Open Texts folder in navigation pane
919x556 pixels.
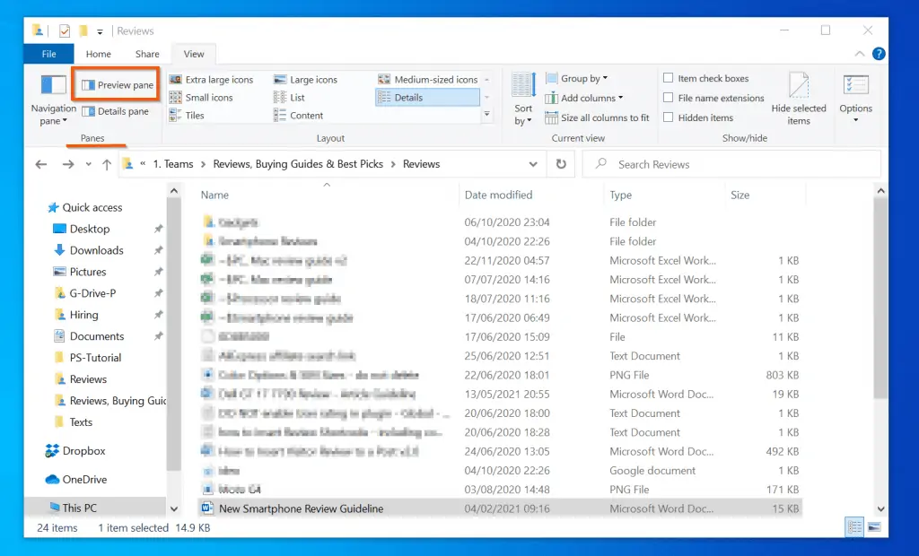pos(73,422)
